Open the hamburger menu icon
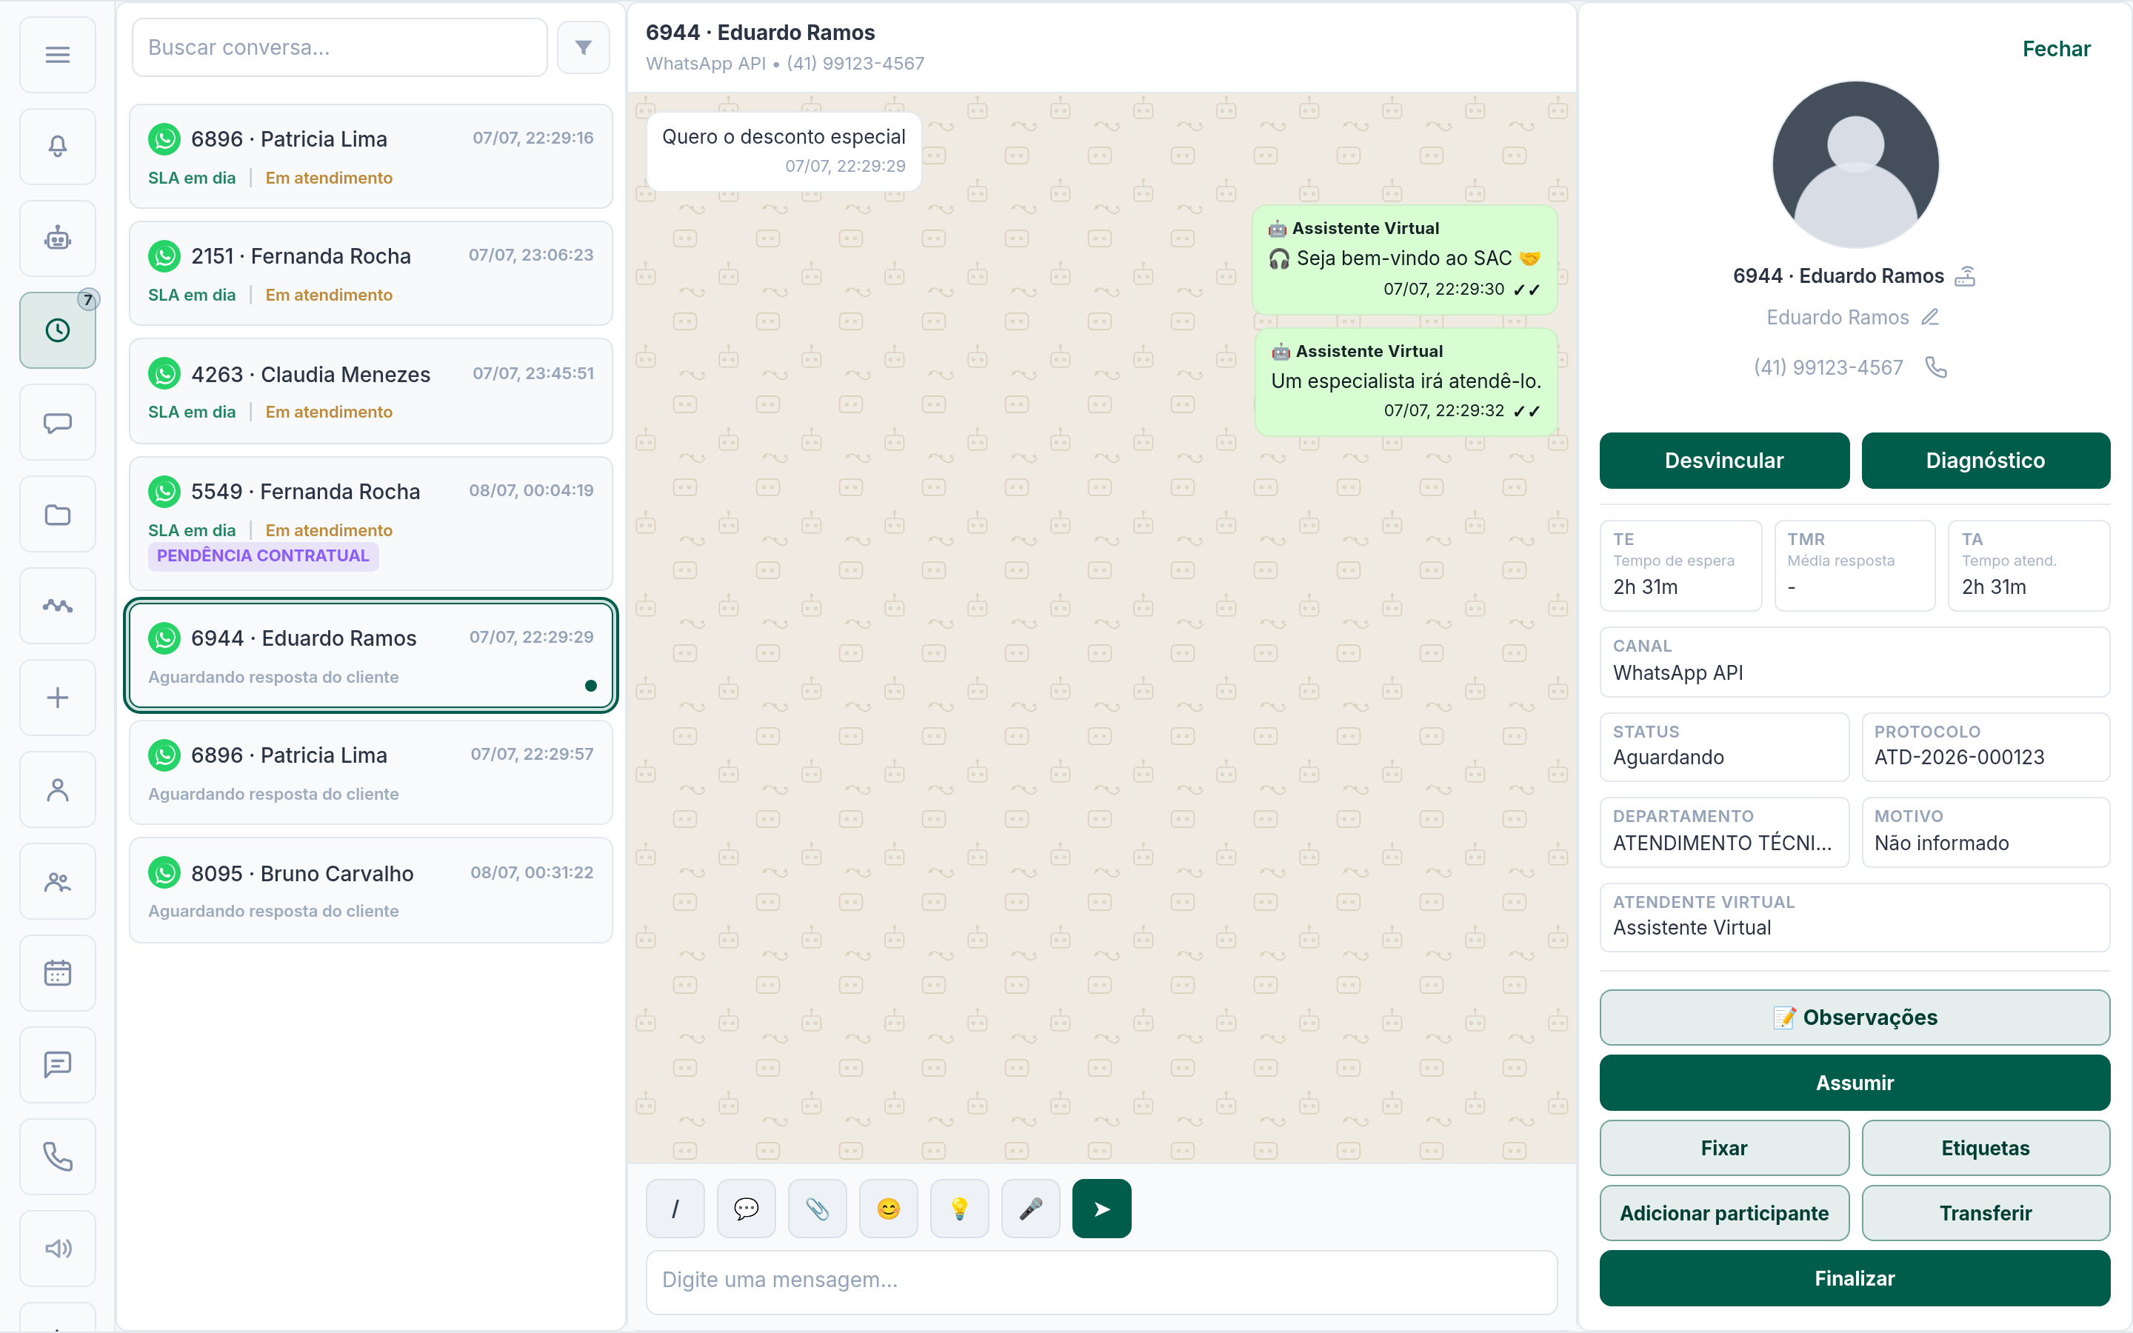 coord(57,55)
